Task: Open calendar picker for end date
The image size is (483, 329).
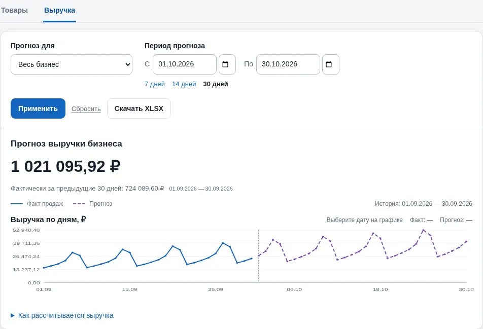Action: 330,64
